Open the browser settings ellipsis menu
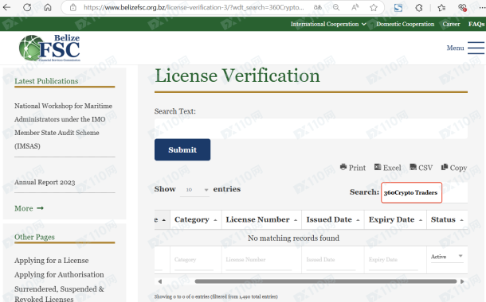 482,7
